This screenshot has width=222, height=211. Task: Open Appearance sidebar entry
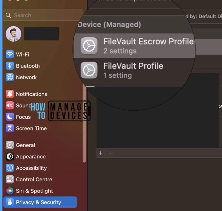click(x=40, y=156)
